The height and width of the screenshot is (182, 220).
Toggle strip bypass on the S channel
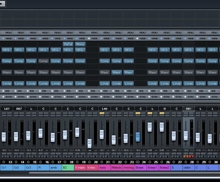tap(173, 97)
